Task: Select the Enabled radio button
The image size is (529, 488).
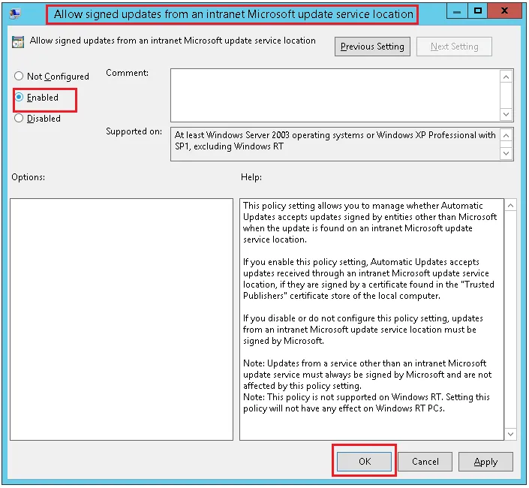Action: tap(20, 97)
